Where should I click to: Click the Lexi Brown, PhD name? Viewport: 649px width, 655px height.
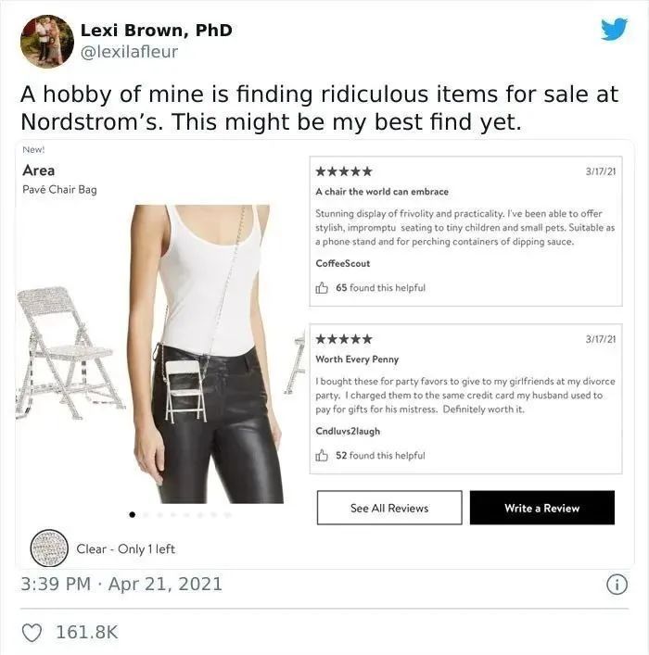(x=156, y=30)
